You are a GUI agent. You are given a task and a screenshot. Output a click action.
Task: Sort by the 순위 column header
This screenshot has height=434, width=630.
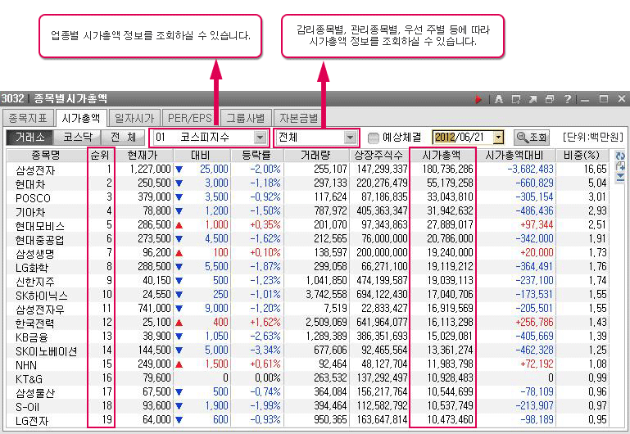[x=101, y=155]
